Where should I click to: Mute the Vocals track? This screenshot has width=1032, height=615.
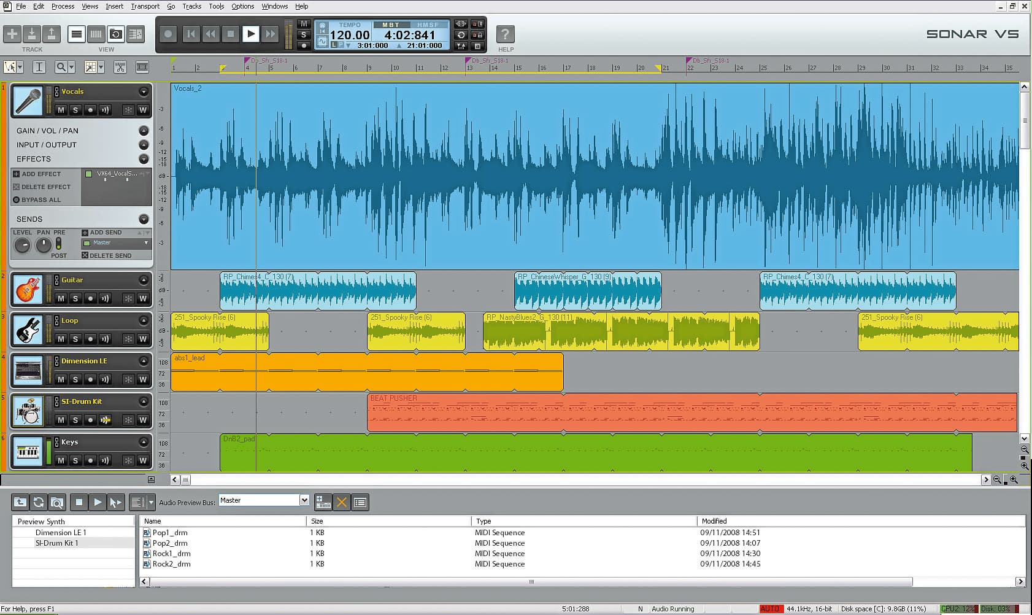pos(61,110)
